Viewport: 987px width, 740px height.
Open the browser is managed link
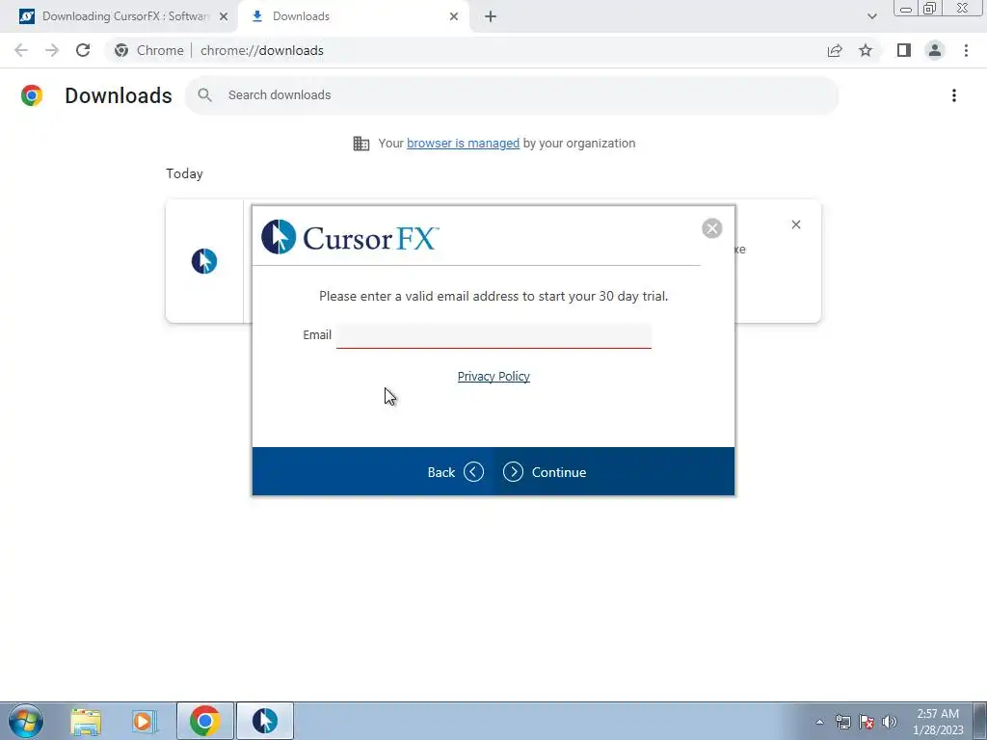point(464,144)
